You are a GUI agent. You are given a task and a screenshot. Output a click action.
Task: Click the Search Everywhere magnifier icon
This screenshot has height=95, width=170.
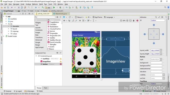[165, 7]
